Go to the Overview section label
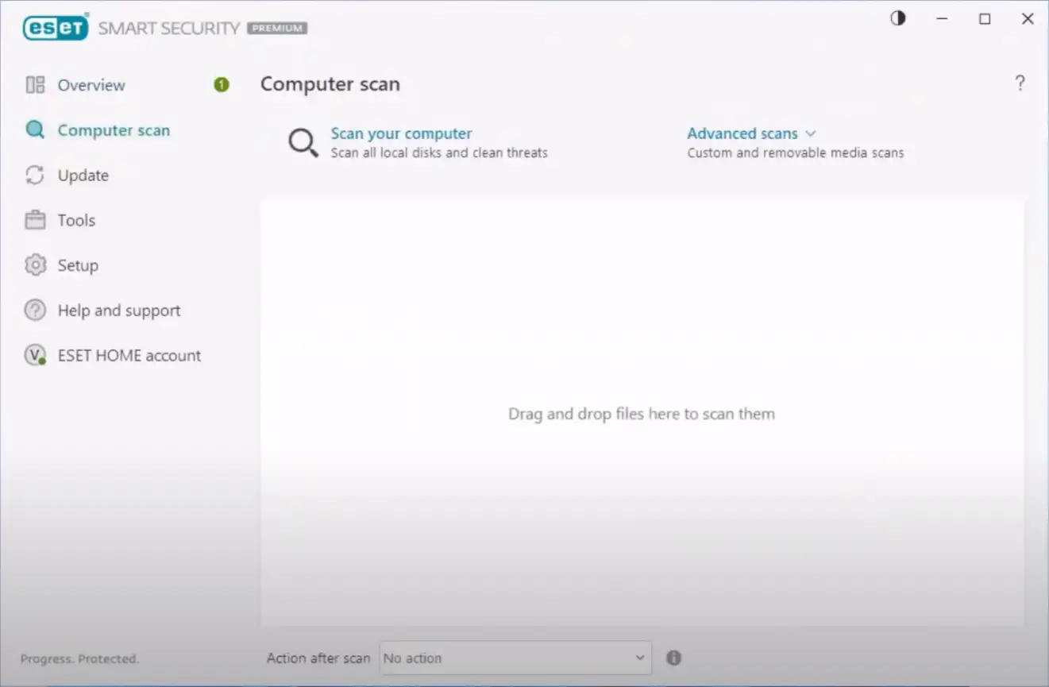 pyautogui.click(x=91, y=85)
